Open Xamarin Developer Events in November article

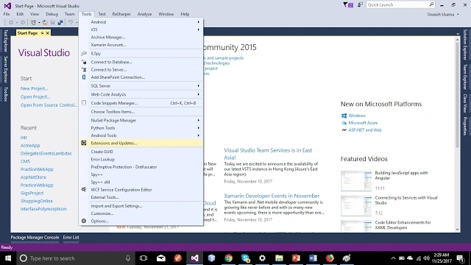pos(272,196)
